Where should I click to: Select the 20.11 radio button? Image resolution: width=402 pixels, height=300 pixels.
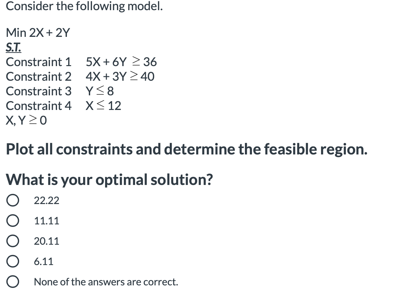[x=13, y=241]
